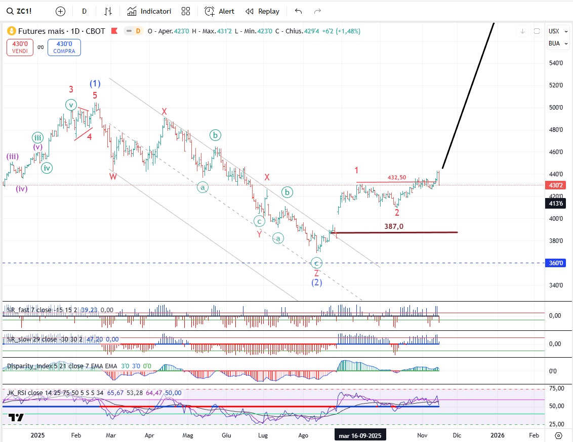Create a new Alert

(219, 11)
